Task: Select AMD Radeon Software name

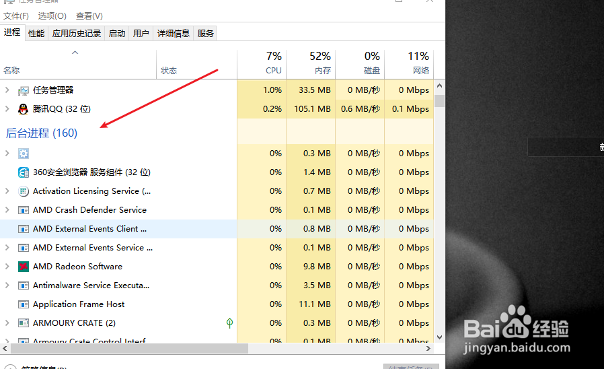Action: [77, 267]
